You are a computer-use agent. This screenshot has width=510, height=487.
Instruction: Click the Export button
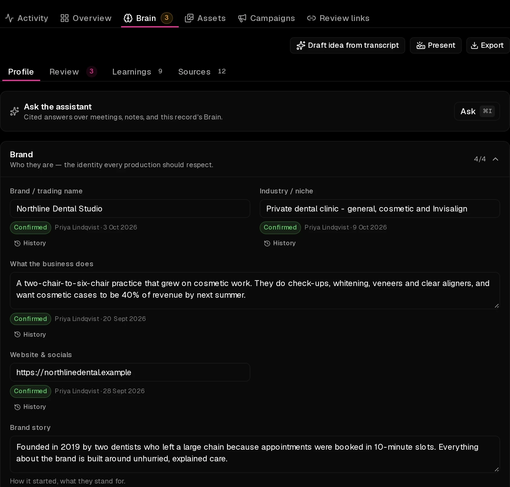(488, 45)
